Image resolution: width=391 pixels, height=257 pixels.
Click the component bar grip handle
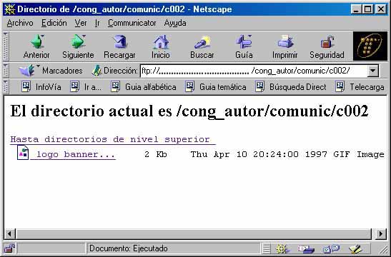click(267, 248)
